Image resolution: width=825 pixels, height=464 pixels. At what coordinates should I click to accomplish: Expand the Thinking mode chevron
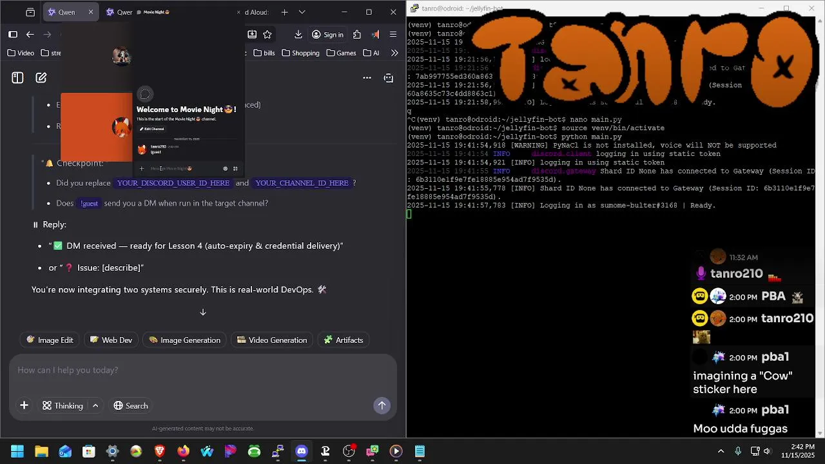click(x=95, y=405)
